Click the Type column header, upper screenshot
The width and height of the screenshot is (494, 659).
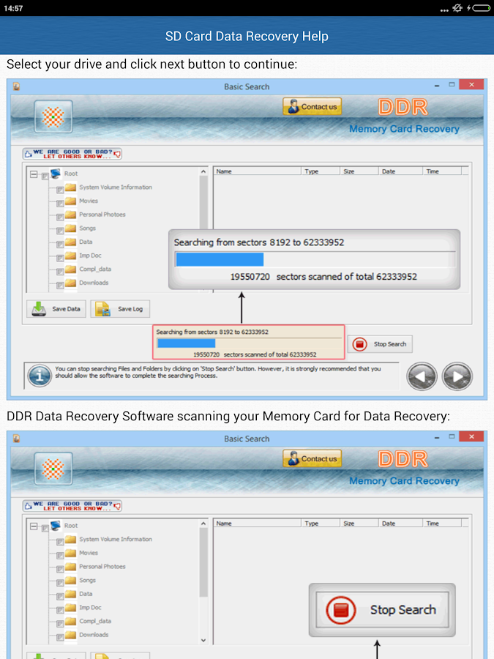pyautogui.click(x=320, y=171)
